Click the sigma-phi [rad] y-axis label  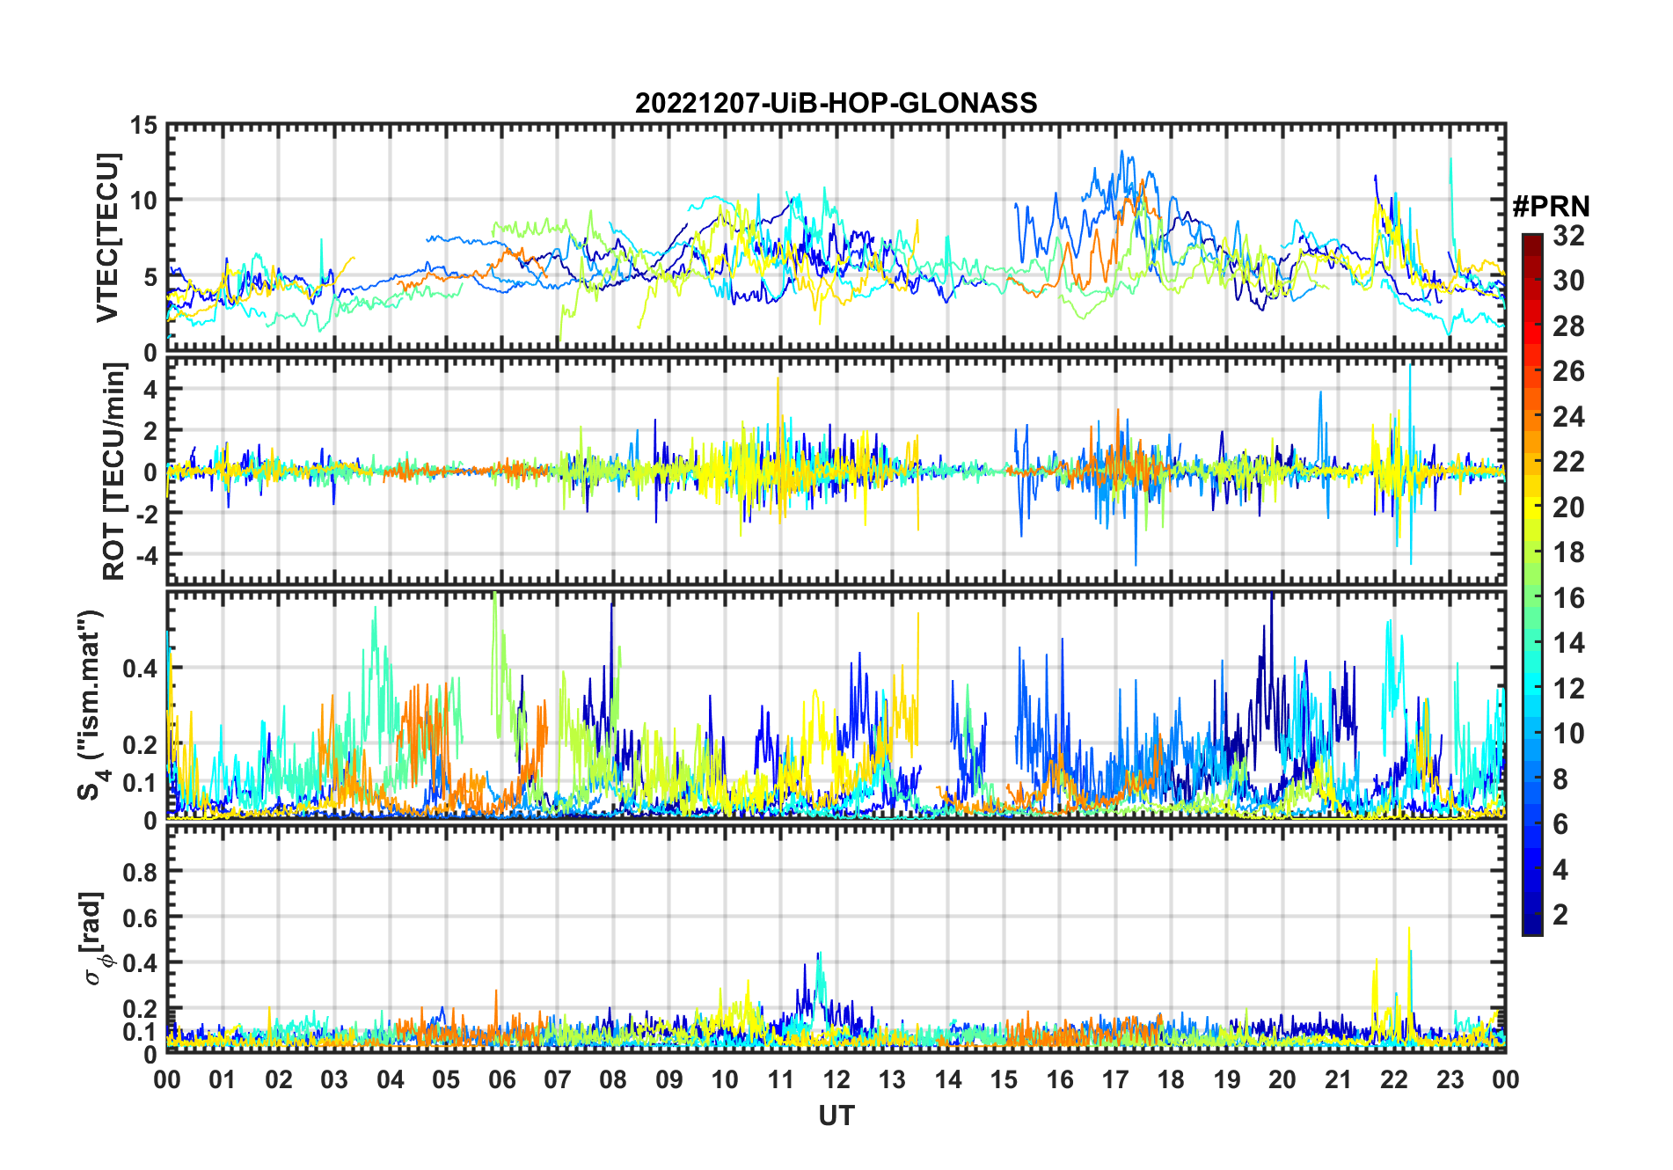tap(95, 939)
